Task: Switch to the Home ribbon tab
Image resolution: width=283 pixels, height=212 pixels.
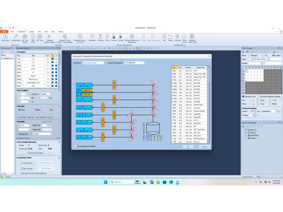Action: 12,31
